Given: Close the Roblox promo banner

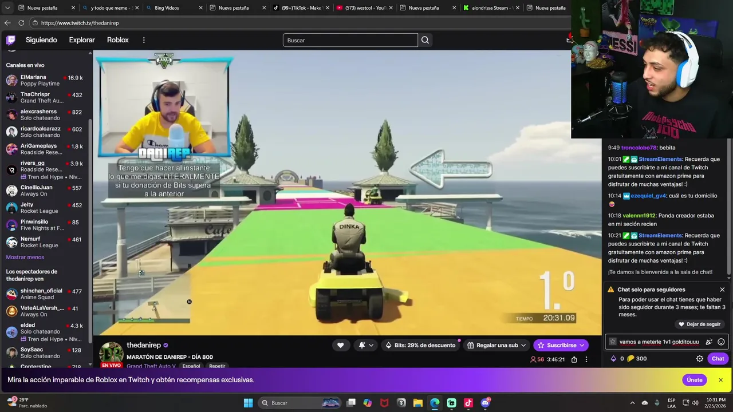Looking at the screenshot, I should pyautogui.click(x=720, y=380).
